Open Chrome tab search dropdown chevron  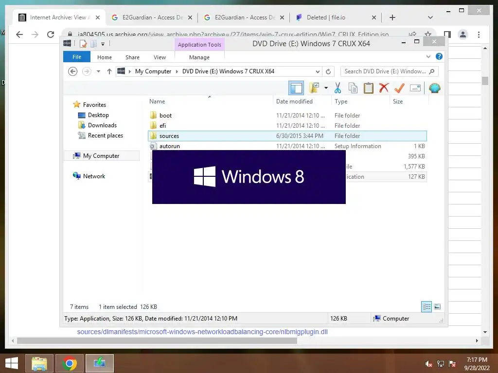pyautogui.click(x=430, y=17)
